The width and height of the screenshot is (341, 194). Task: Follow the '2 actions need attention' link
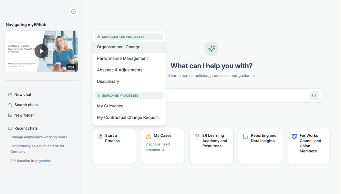coord(158,147)
